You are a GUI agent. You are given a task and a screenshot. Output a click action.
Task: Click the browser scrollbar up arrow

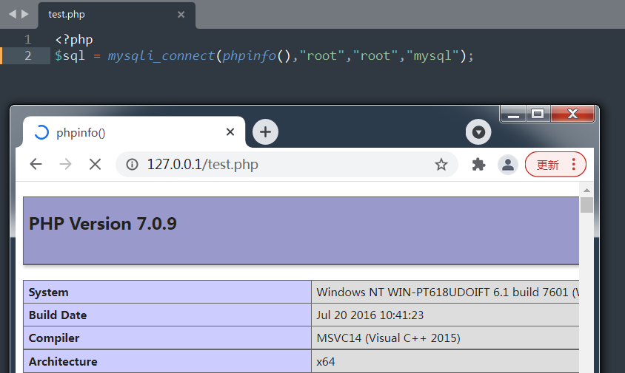pyautogui.click(x=586, y=190)
